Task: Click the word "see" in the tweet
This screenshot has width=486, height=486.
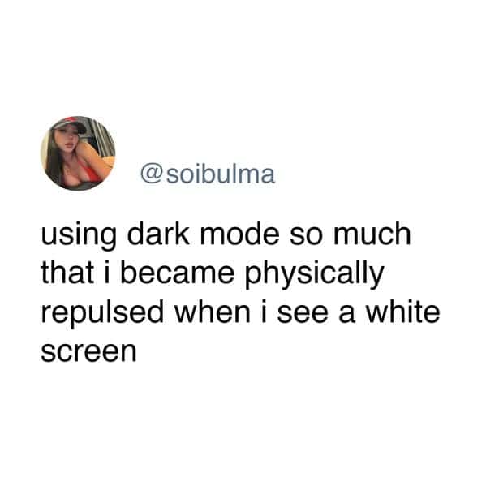Action: (x=302, y=315)
